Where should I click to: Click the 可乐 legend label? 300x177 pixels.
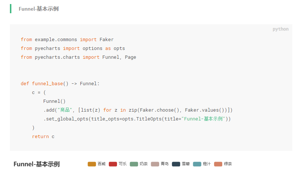122,164
